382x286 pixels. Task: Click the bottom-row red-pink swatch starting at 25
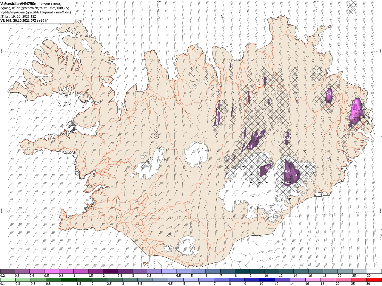point(358,280)
